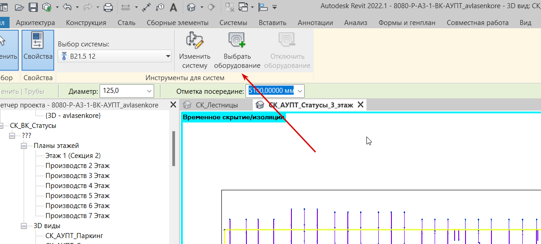Image resolution: width=541 pixels, height=244 pixels.
Task: Open the Redo history dropdown arrow
Action: (x=98, y=7)
